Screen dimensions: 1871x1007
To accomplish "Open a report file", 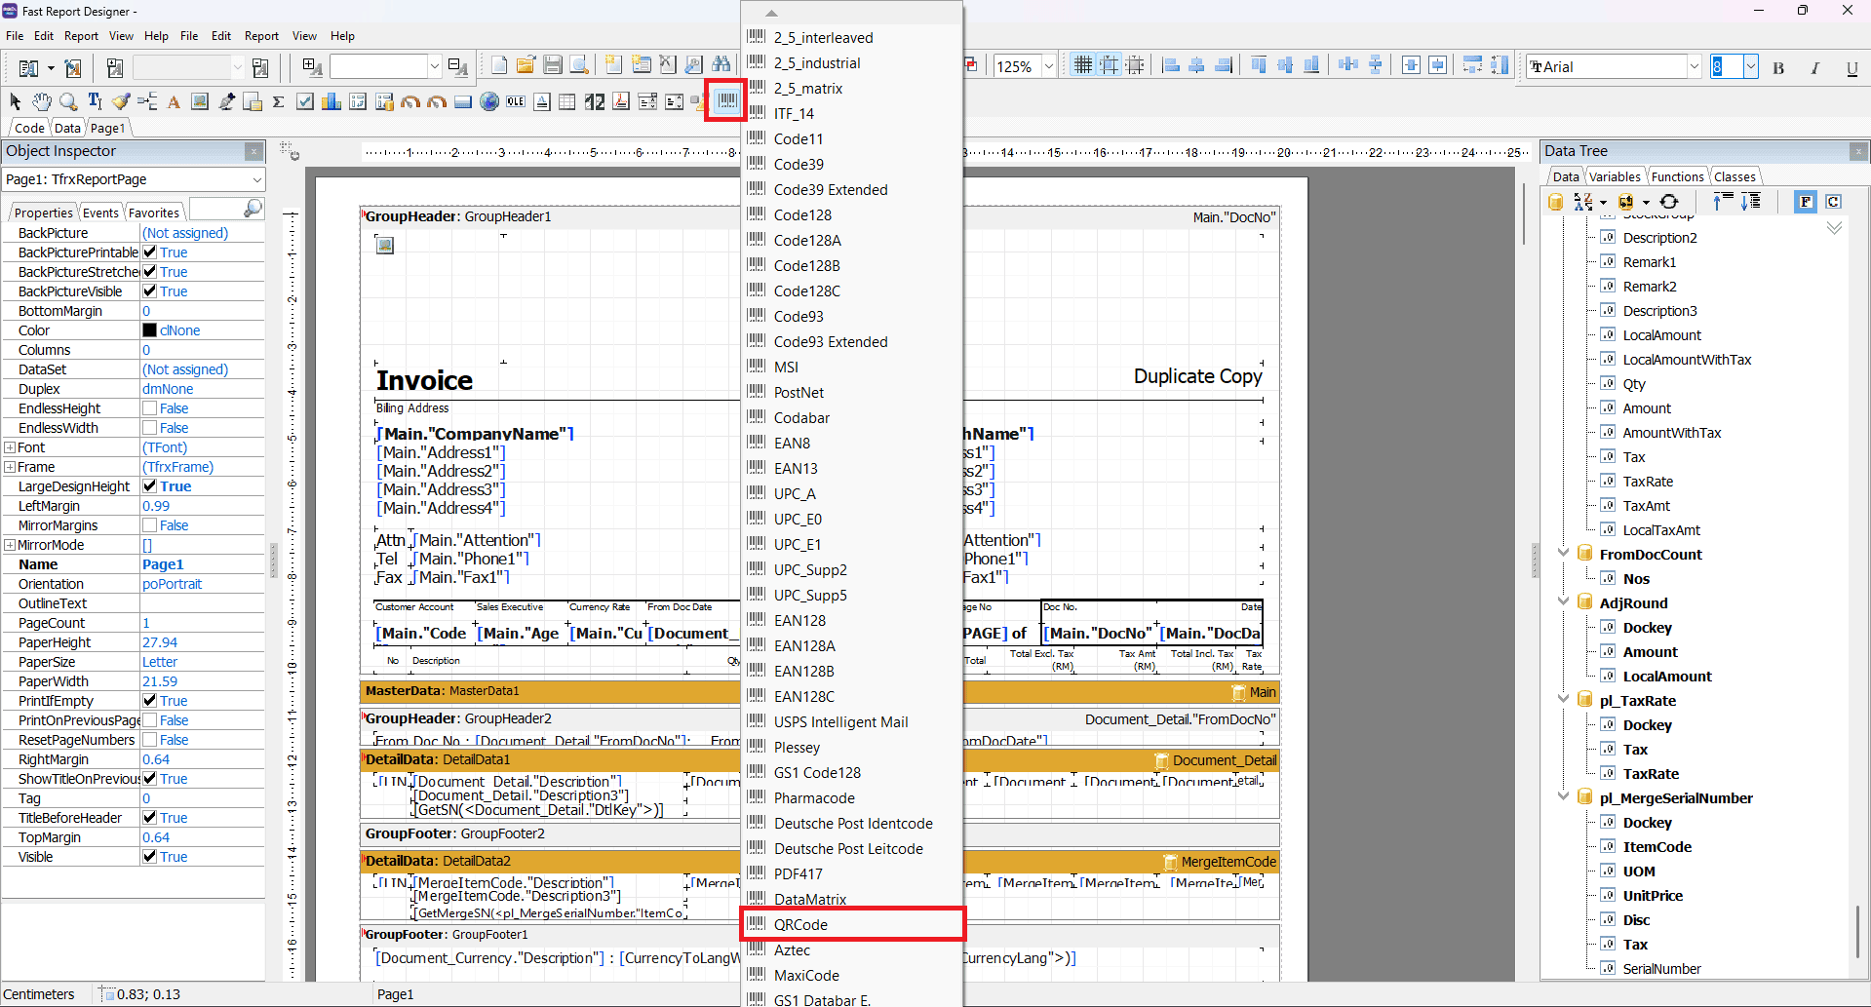I will 526,66.
